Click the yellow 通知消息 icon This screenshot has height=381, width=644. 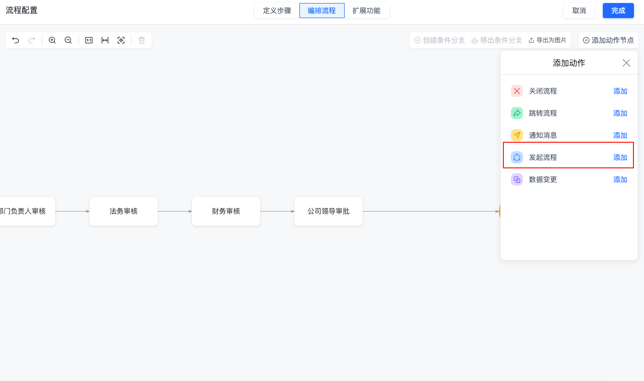coord(517,135)
